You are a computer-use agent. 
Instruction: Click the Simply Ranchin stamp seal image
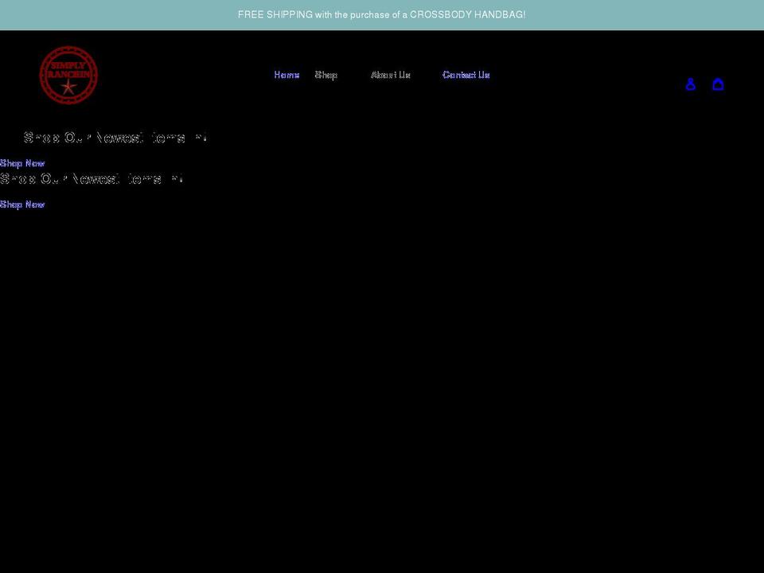(68, 75)
